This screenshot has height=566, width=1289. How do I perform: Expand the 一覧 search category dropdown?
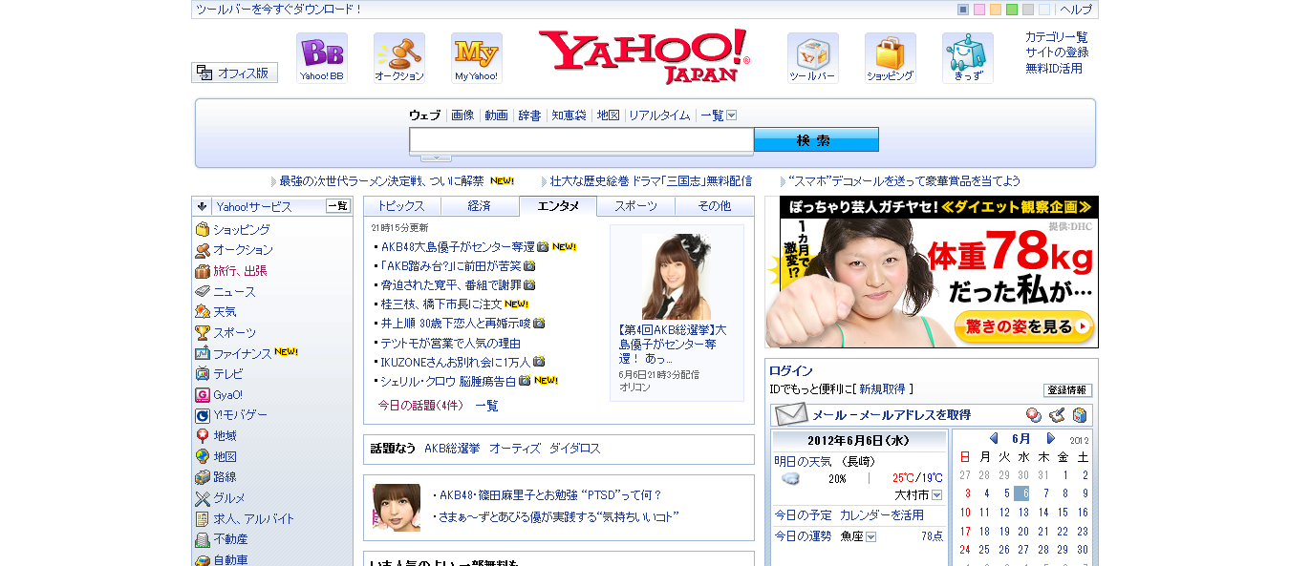pos(732,115)
